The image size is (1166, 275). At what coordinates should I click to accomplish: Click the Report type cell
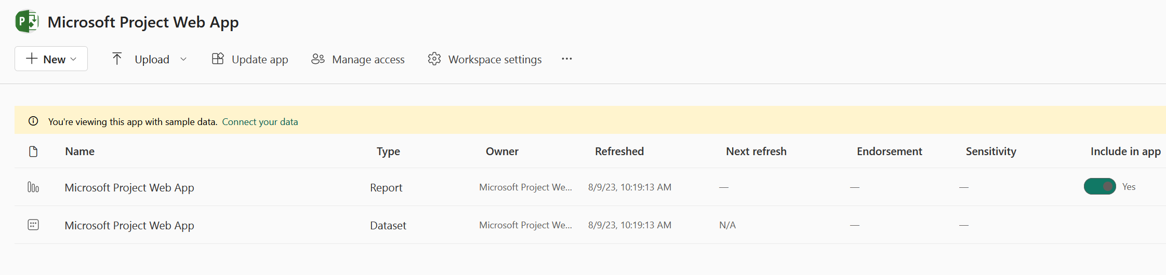point(386,187)
